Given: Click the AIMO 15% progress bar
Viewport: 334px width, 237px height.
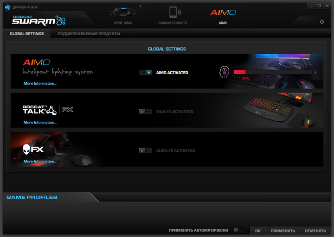Looking at the screenshot, I should click(273, 72).
